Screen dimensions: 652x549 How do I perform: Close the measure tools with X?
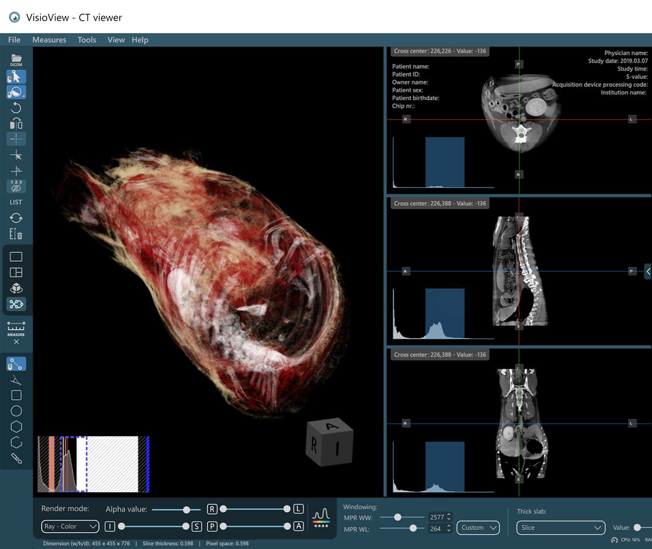point(16,342)
